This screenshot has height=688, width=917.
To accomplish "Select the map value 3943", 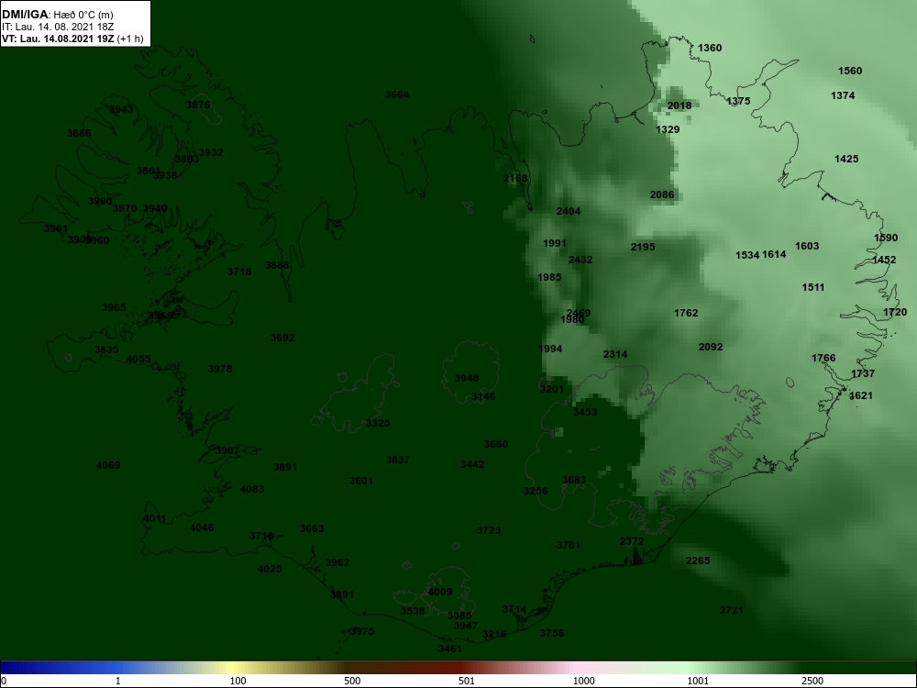I will coord(121,109).
